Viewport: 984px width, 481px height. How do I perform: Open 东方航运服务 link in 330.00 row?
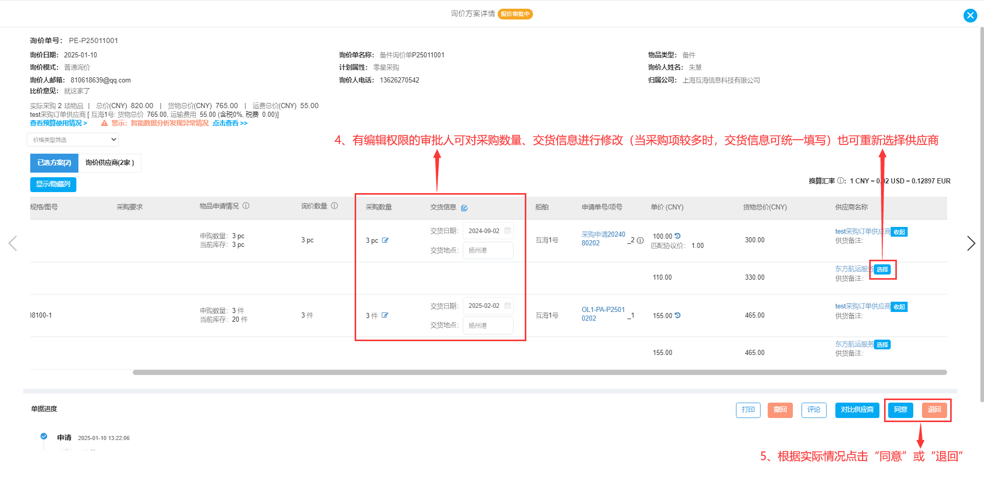coord(854,269)
